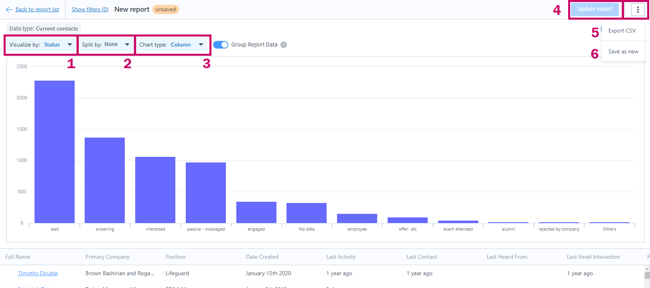Click the offer- ats column bar
This screenshot has width=650, height=288.
[x=408, y=220]
